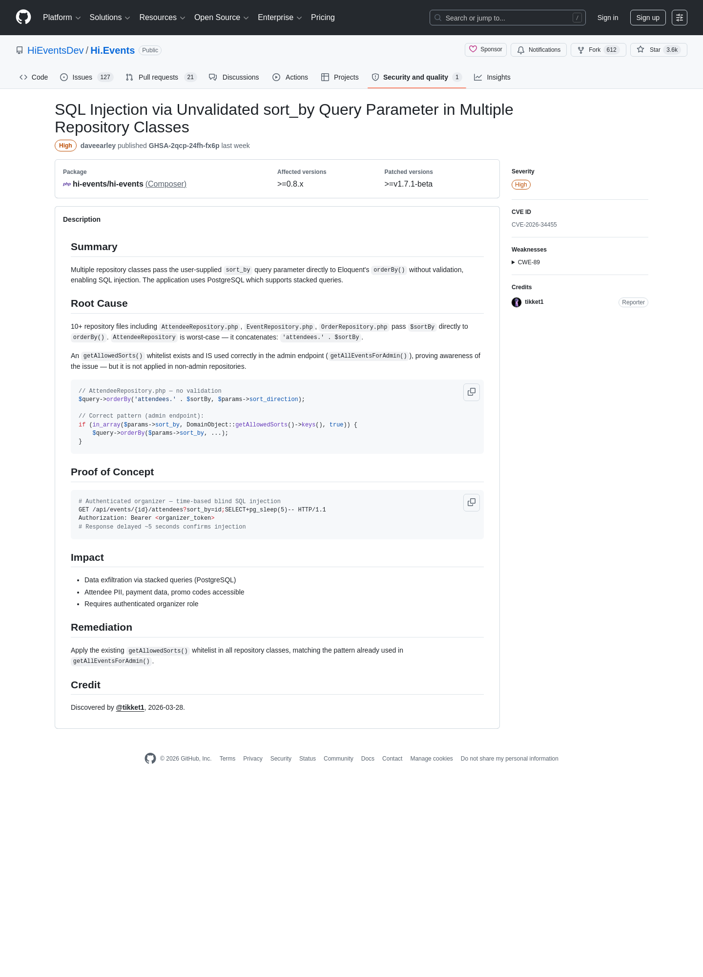Image resolution: width=703 pixels, height=977 pixels.
Task: Copy the AttendeeRepository code snippet
Action: [x=472, y=392]
